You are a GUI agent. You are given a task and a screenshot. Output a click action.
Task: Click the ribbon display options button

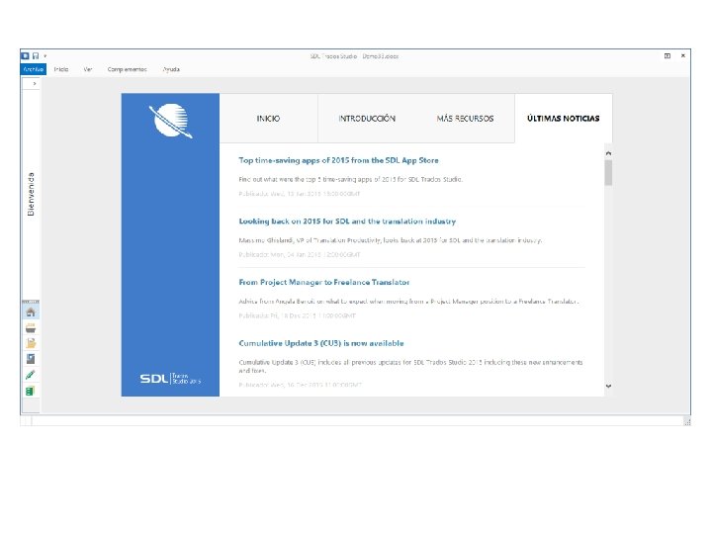667,55
